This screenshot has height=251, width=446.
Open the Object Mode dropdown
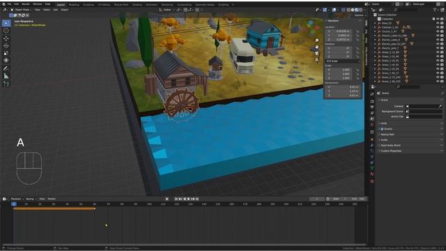point(20,10)
